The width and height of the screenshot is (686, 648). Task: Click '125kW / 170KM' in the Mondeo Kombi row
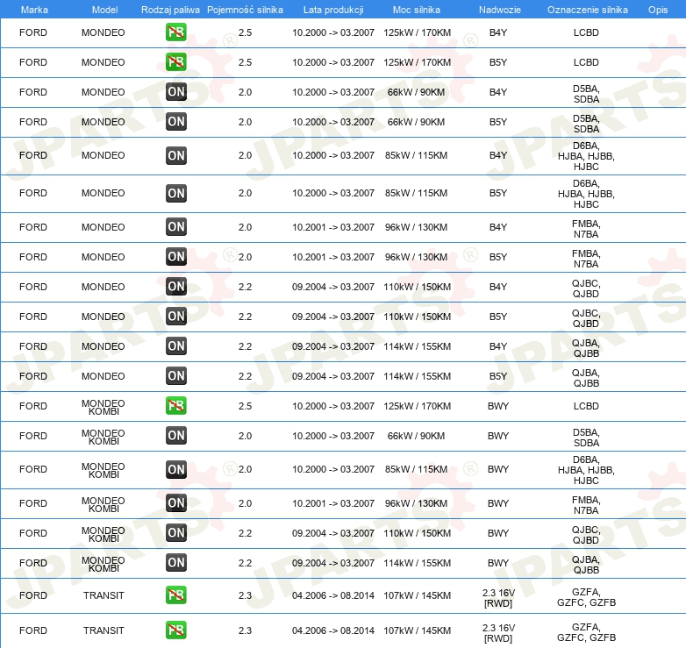[417, 406]
